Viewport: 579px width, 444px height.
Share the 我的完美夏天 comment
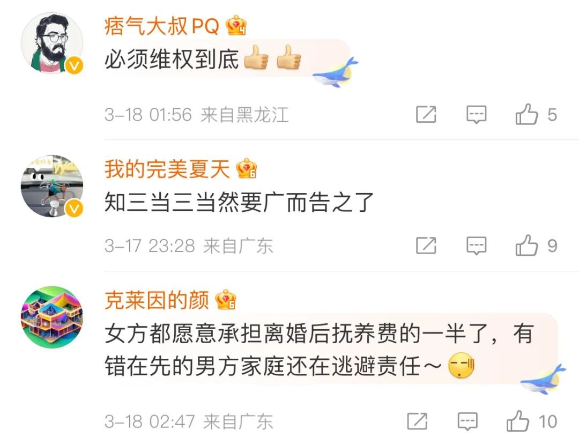tap(426, 246)
